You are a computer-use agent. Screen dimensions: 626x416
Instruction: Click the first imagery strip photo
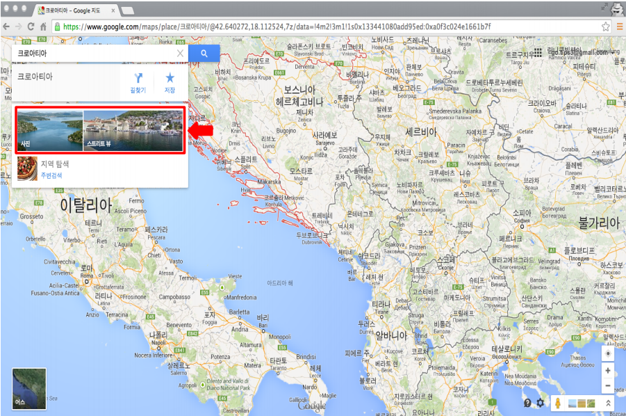[x=573, y=403]
